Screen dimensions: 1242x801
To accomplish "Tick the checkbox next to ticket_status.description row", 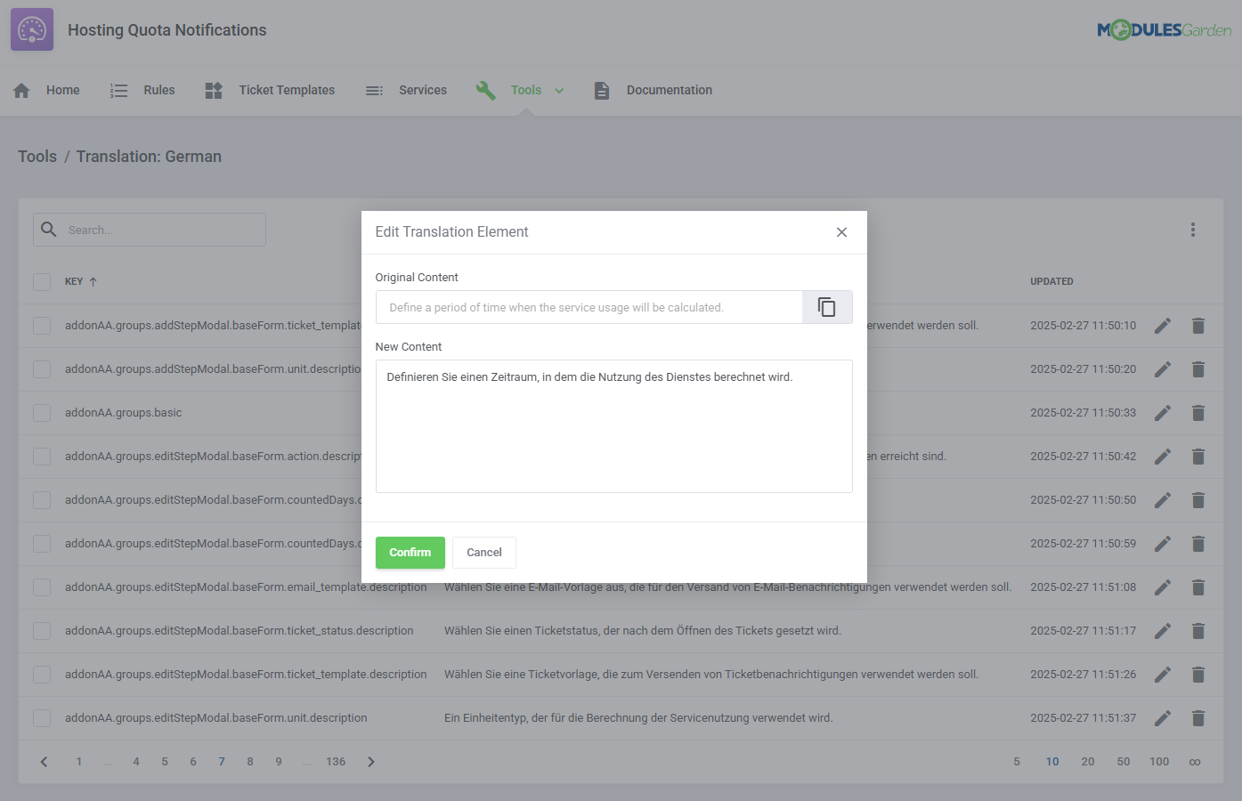I will point(42,630).
